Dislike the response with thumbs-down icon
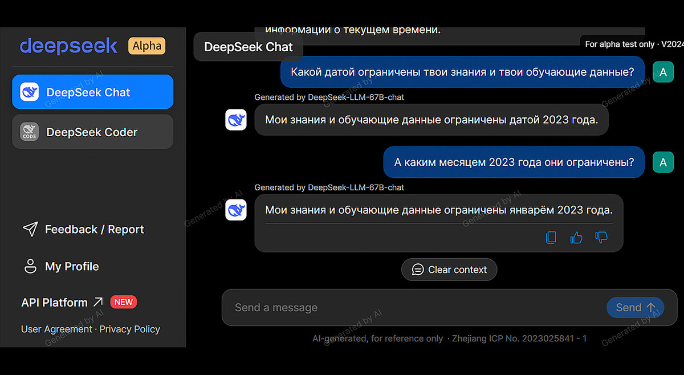This screenshot has height=375, width=684. coord(601,237)
